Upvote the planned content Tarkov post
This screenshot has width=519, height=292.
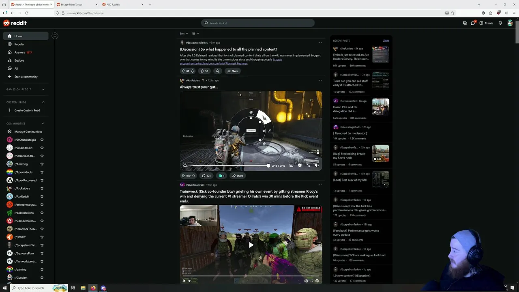183,71
